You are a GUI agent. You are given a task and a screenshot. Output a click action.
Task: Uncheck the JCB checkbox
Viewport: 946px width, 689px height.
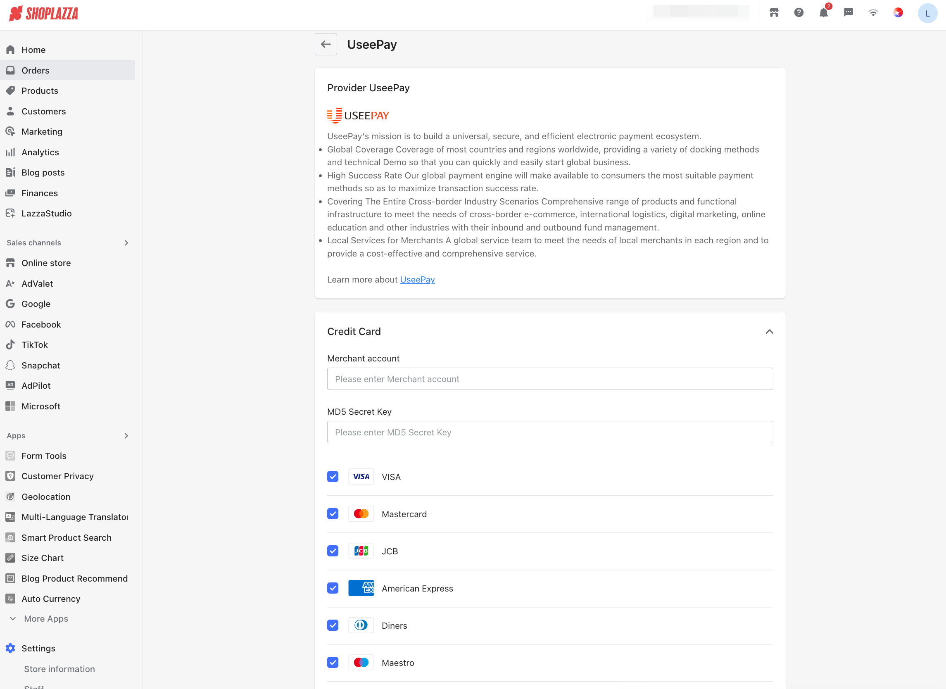click(333, 551)
